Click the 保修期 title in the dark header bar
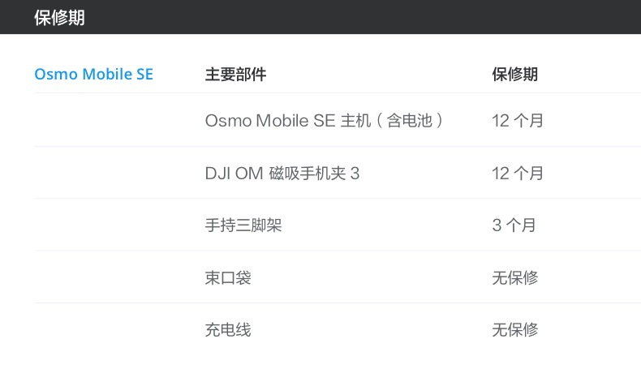 (x=59, y=18)
